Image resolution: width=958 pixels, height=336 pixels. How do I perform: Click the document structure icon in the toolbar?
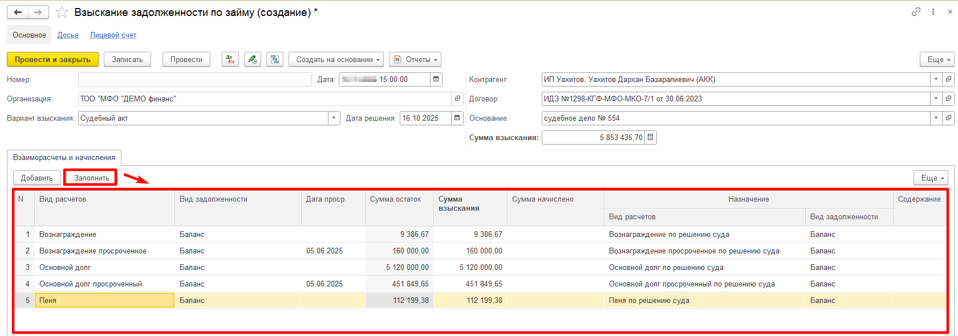click(x=275, y=59)
